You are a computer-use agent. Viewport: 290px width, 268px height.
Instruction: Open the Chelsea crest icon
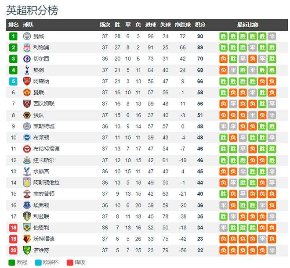coord(27,59)
